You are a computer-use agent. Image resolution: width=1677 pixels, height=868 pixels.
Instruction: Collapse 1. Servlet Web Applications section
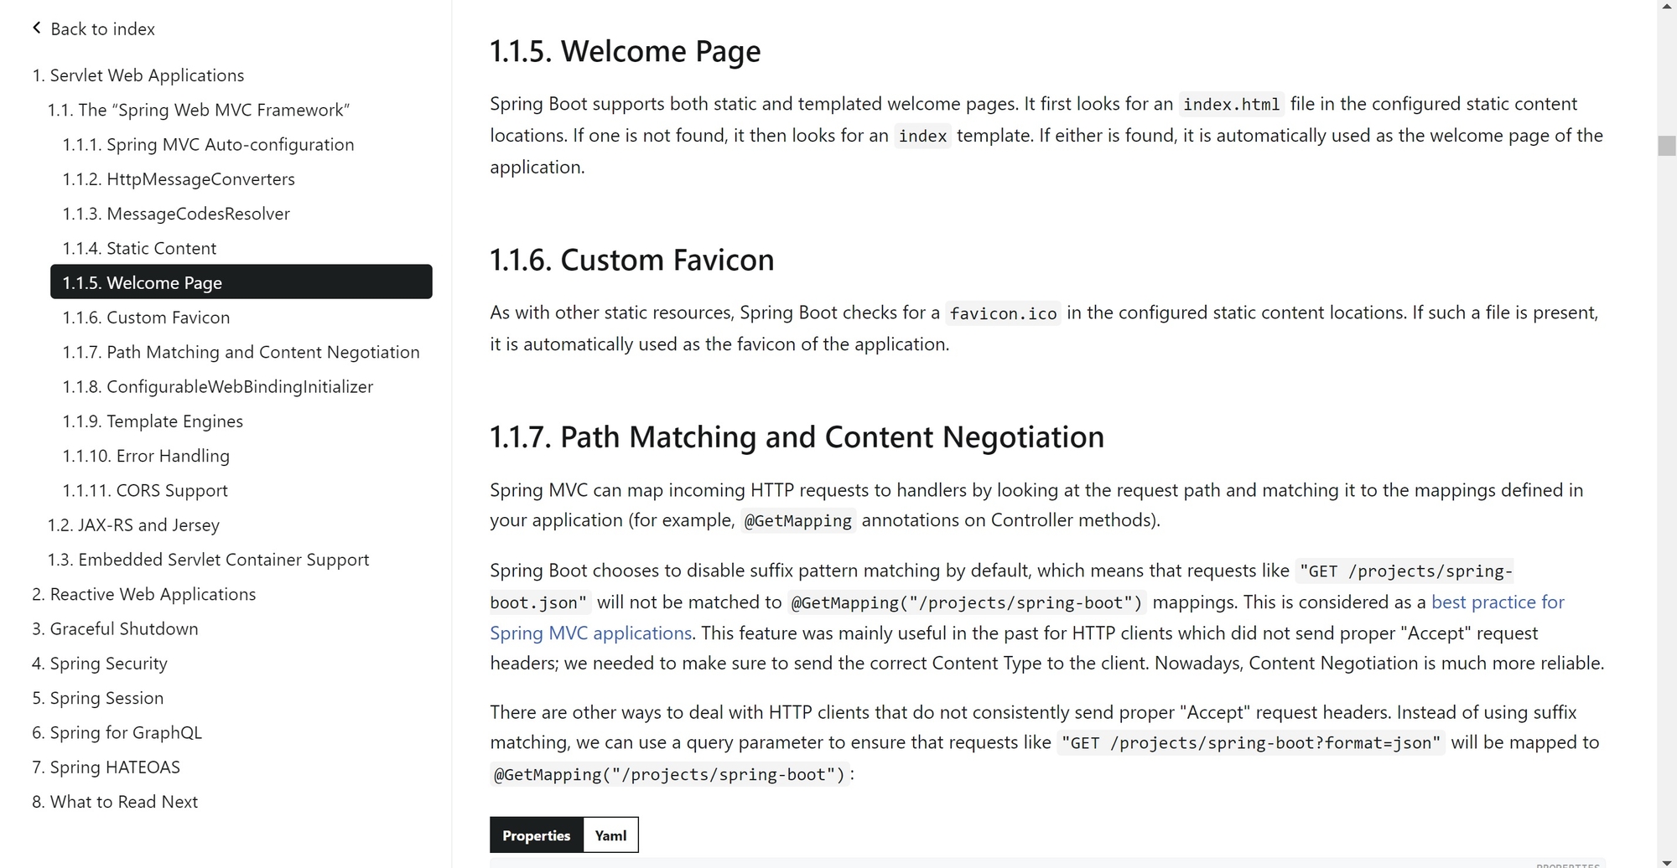[138, 75]
